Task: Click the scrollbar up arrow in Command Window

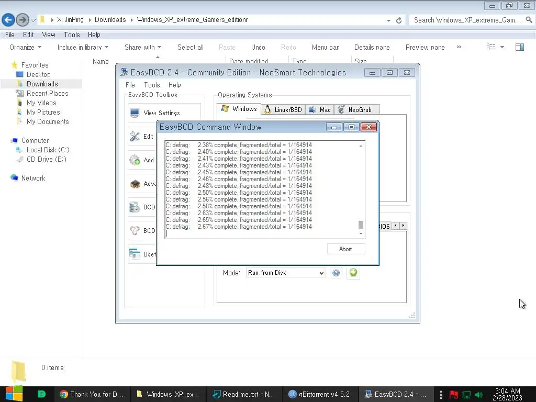Action: (x=361, y=146)
